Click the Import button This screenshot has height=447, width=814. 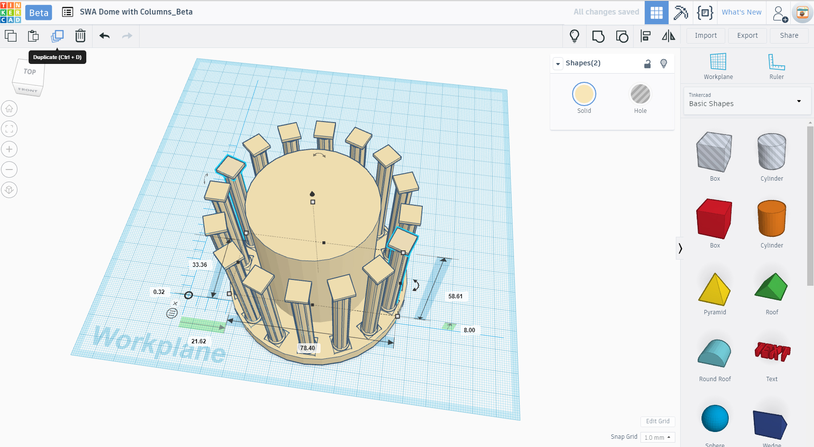click(x=705, y=36)
